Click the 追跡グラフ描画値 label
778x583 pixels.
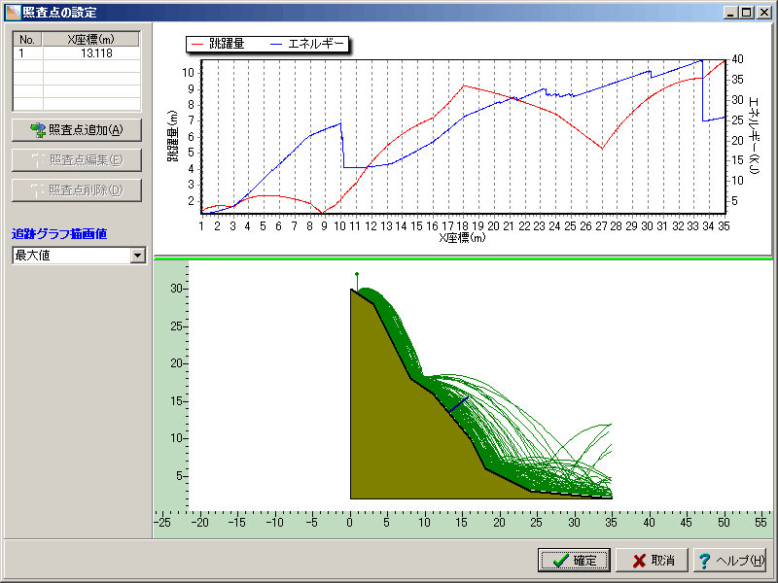pyautogui.click(x=59, y=234)
